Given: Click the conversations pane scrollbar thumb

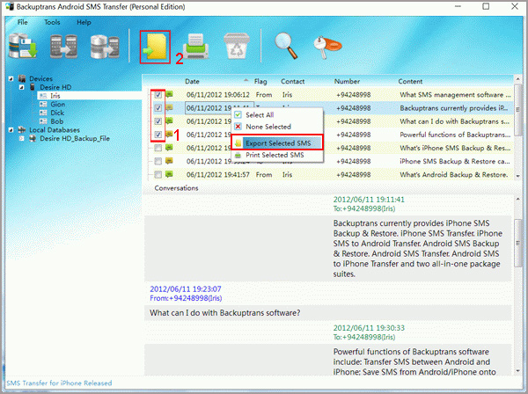Looking at the screenshot, I should pyautogui.click(x=518, y=243).
